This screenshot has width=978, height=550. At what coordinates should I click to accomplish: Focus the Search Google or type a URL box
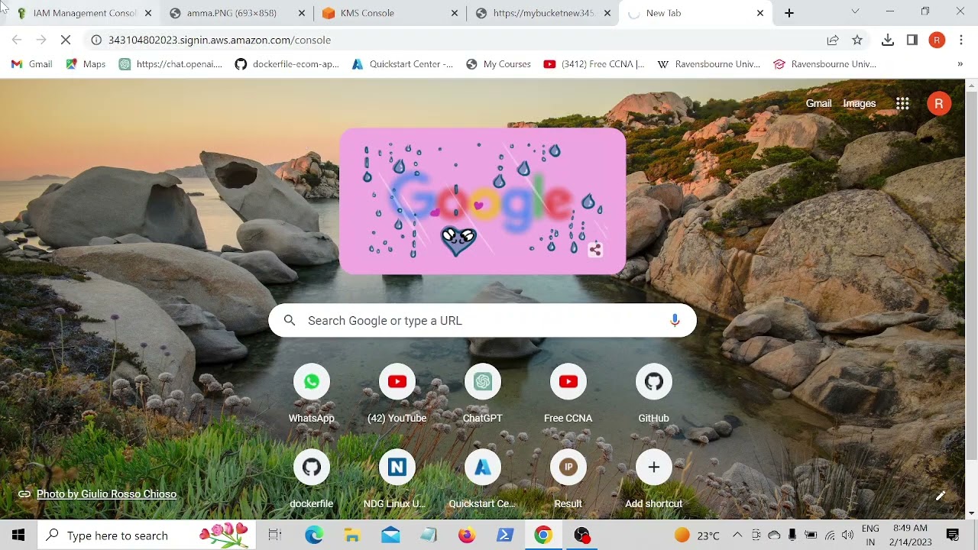coord(482,321)
